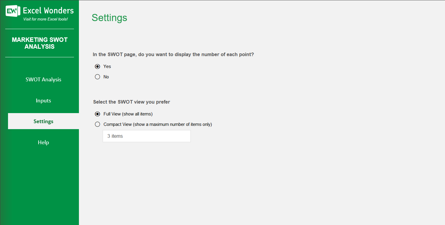This screenshot has height=225, width=445.
Task: Click the EW Excel Wonders logo icon
Action: [13, 11]
